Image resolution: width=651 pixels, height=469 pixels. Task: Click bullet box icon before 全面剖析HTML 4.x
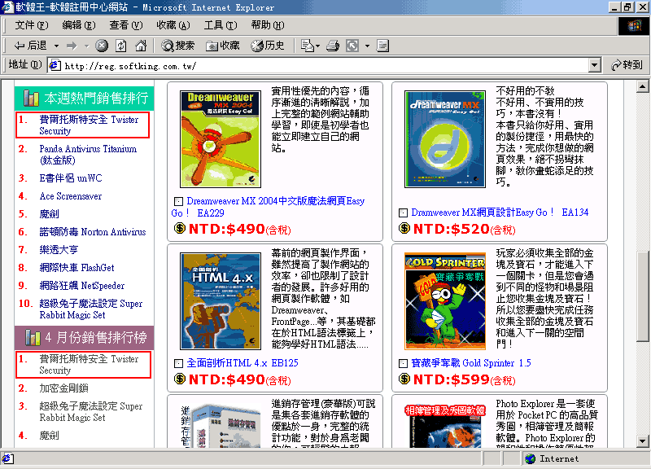pos(178,363)
